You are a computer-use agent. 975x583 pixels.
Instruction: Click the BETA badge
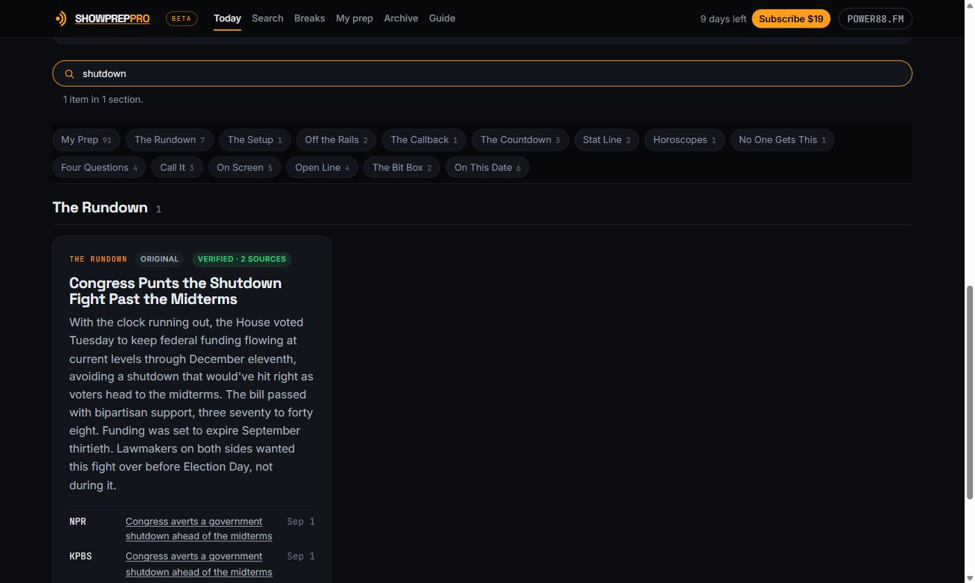click(x=181, y=19)
